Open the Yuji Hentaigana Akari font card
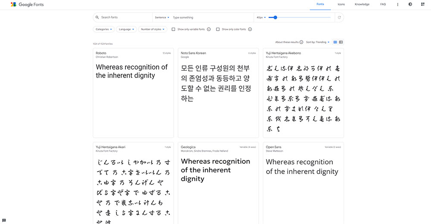This screenshot has width=431, height=224. pyautogui.click(x=133, y=183)
